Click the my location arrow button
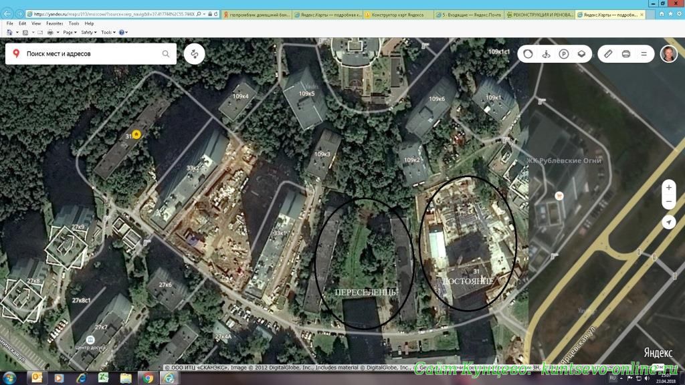 [x=669, y=222]
